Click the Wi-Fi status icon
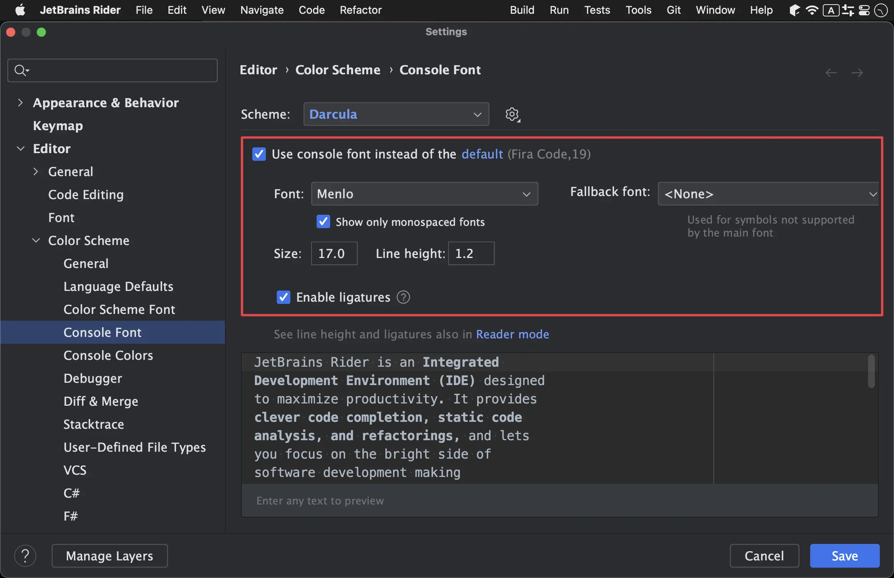This screenshot has height=578, width=894. click(812, 10)
